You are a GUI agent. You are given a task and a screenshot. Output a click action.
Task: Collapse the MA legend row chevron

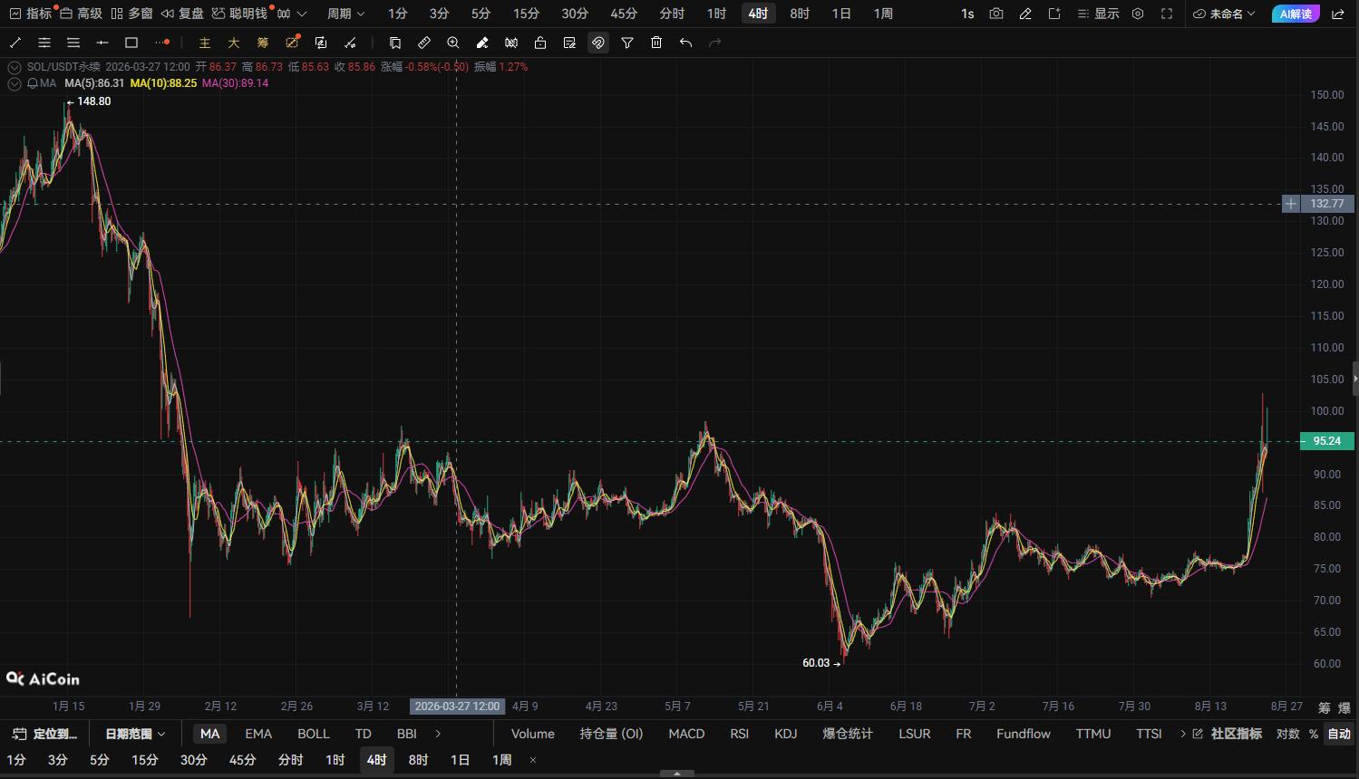[15, 83]
